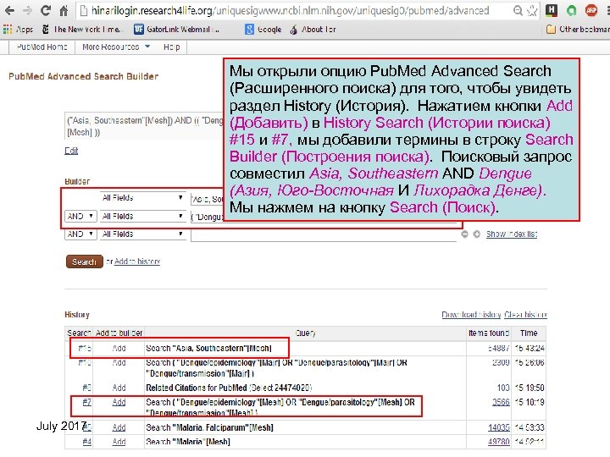Open first row All Fields dropdown

(142, 198)
